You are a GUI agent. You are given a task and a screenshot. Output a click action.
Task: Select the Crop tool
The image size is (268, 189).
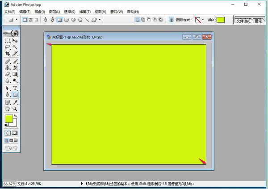coord(8,54)
